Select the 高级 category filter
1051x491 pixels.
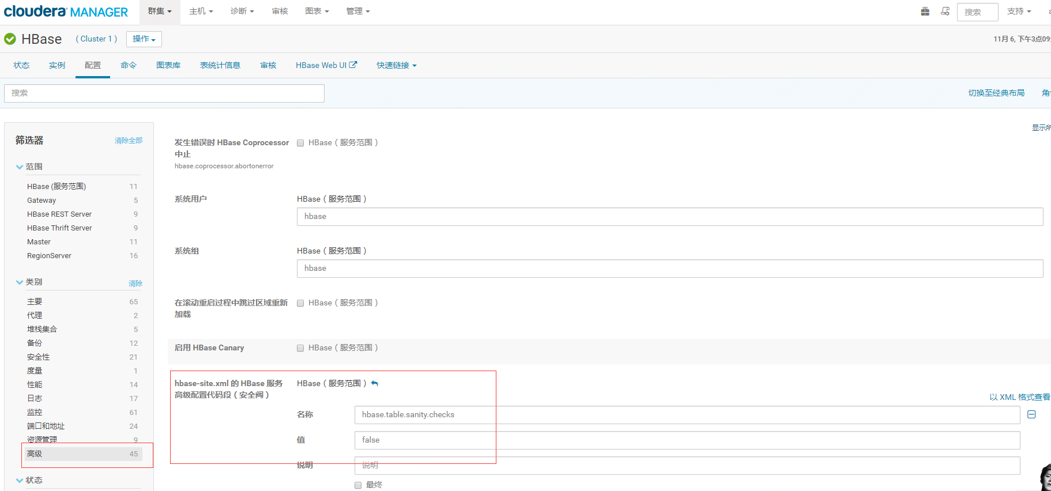tap(82, 454)
